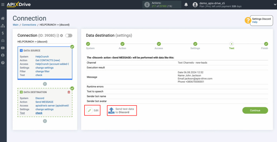Image resolution: width=277 pixels, height=142 pixels.
Task: Toggle the connection on/off switch
Action: [x=69, y=36]
